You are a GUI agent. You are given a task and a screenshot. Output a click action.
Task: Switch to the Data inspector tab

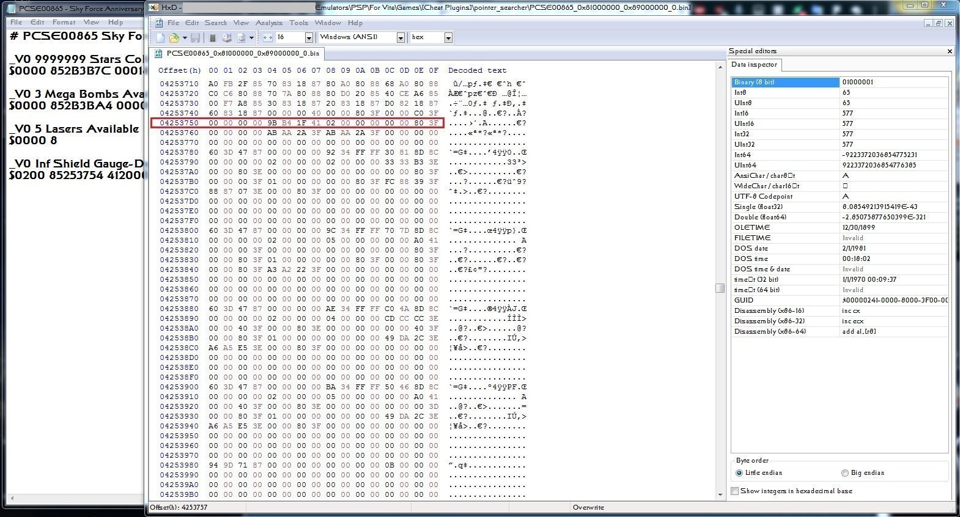(x=754, y=65)
